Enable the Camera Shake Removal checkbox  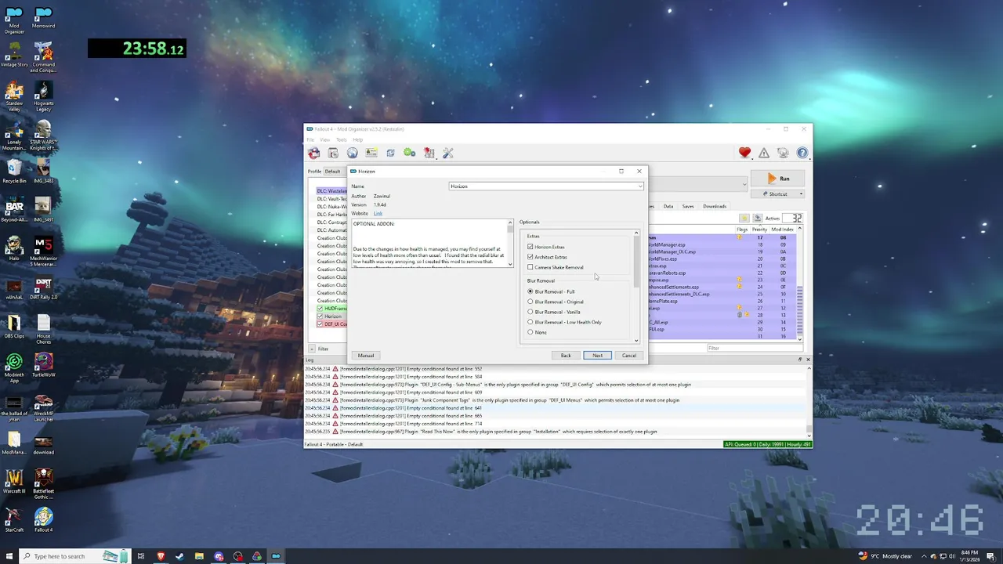pos(530,267)
